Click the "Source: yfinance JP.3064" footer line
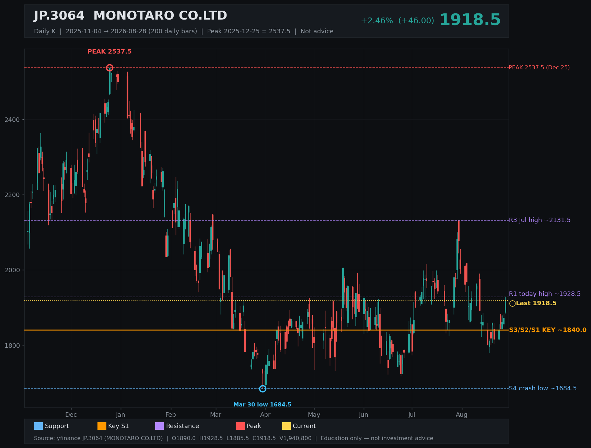Screen dimensions: 591x448 click(233, 438)
